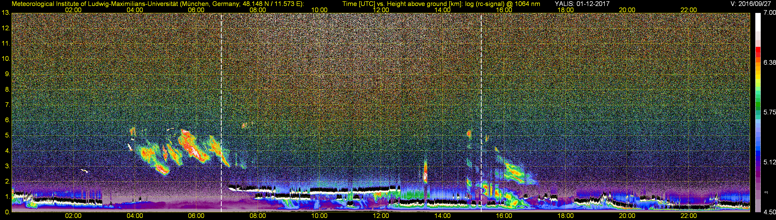Click the 1 km height axis label
776x220 pixels.
[x=7, y=197]
